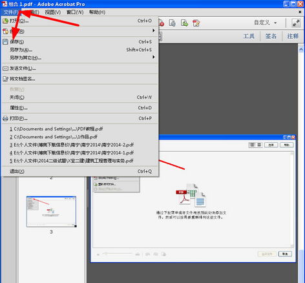Image resolution: width=305 pixels, height=283 pixels.
Task: Choose 打印(P)... menu item
Action: (80, 118)
